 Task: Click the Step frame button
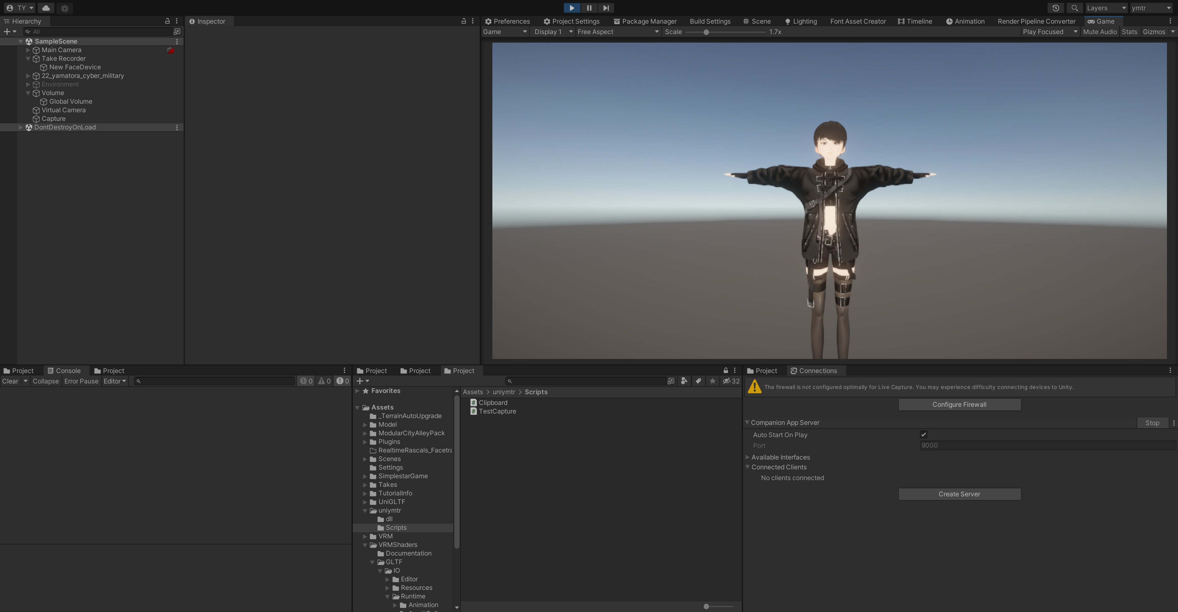(x=606, y=8)
